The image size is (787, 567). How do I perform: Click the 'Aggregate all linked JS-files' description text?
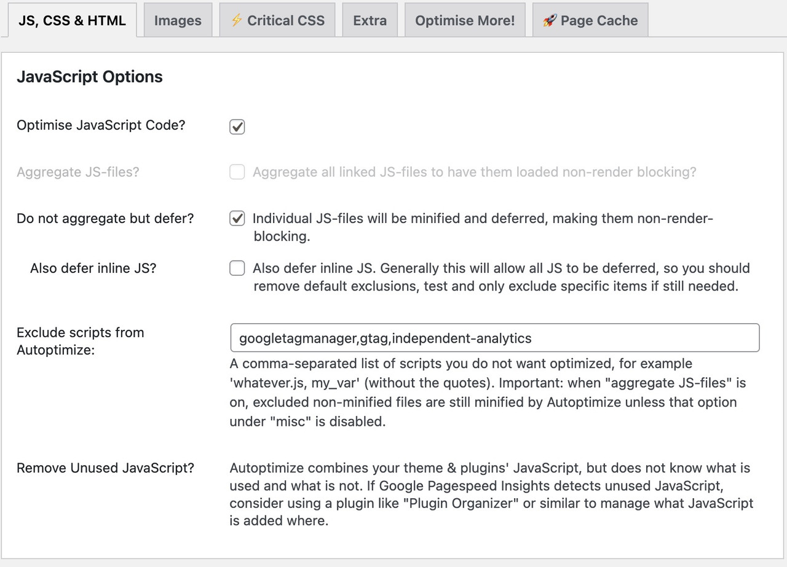point(475,172)
